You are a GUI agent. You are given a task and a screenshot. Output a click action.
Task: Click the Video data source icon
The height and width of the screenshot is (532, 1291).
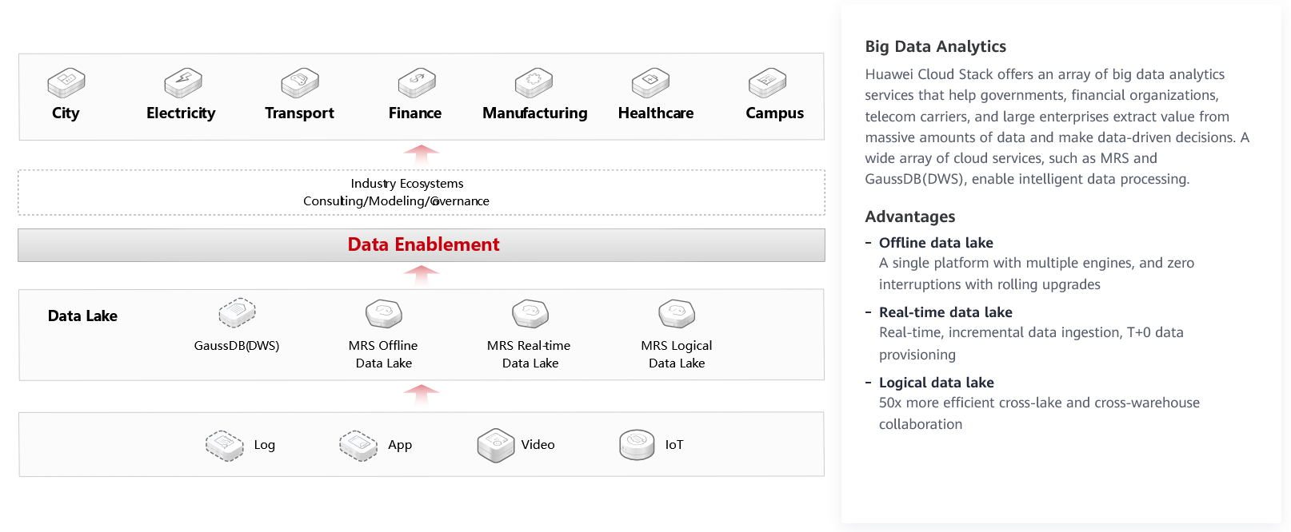[496, 445]
